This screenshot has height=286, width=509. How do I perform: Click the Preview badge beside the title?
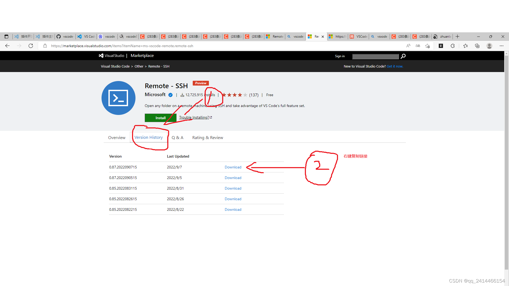click(x=201, y=83)
